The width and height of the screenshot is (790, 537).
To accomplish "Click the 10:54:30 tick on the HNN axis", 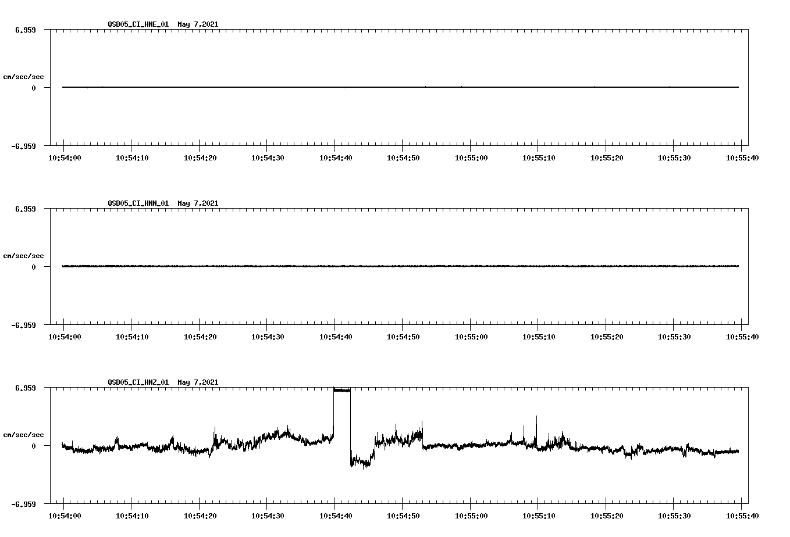I will (x=268, y=335).
